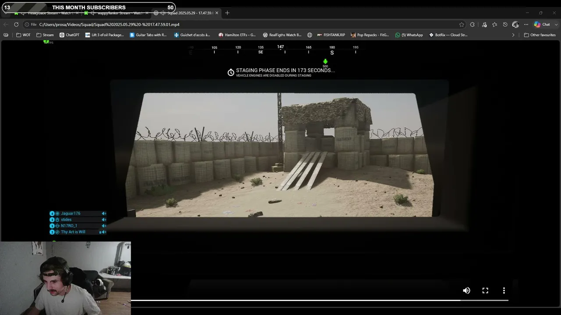Add this page to favourites with the star
This screenshot has height=315, width=561.
tap(462, 24)
